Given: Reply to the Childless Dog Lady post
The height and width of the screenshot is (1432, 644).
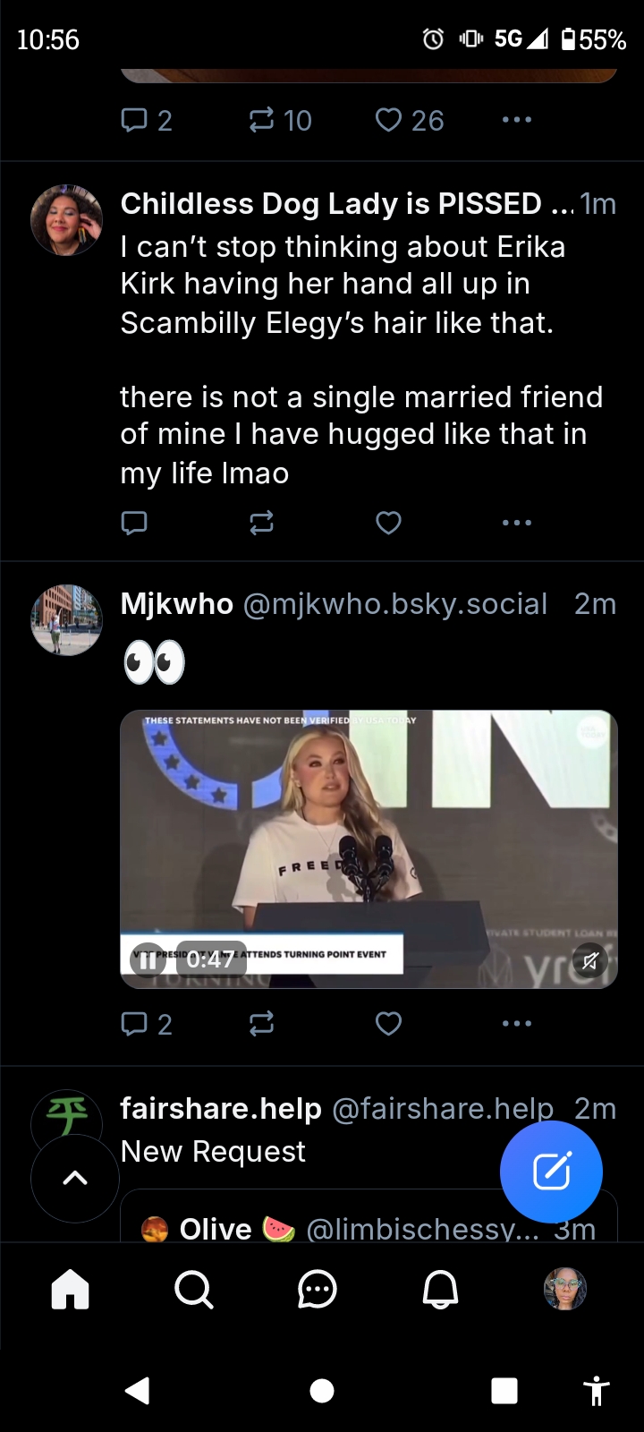Looking at the screenshot, I should (134, 523).
